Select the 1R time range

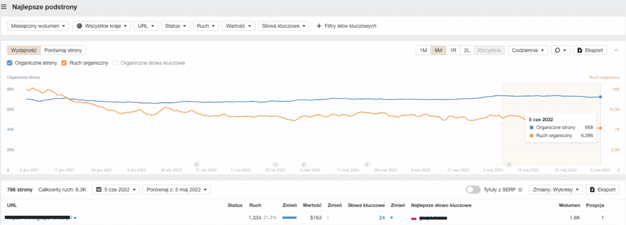453,50
